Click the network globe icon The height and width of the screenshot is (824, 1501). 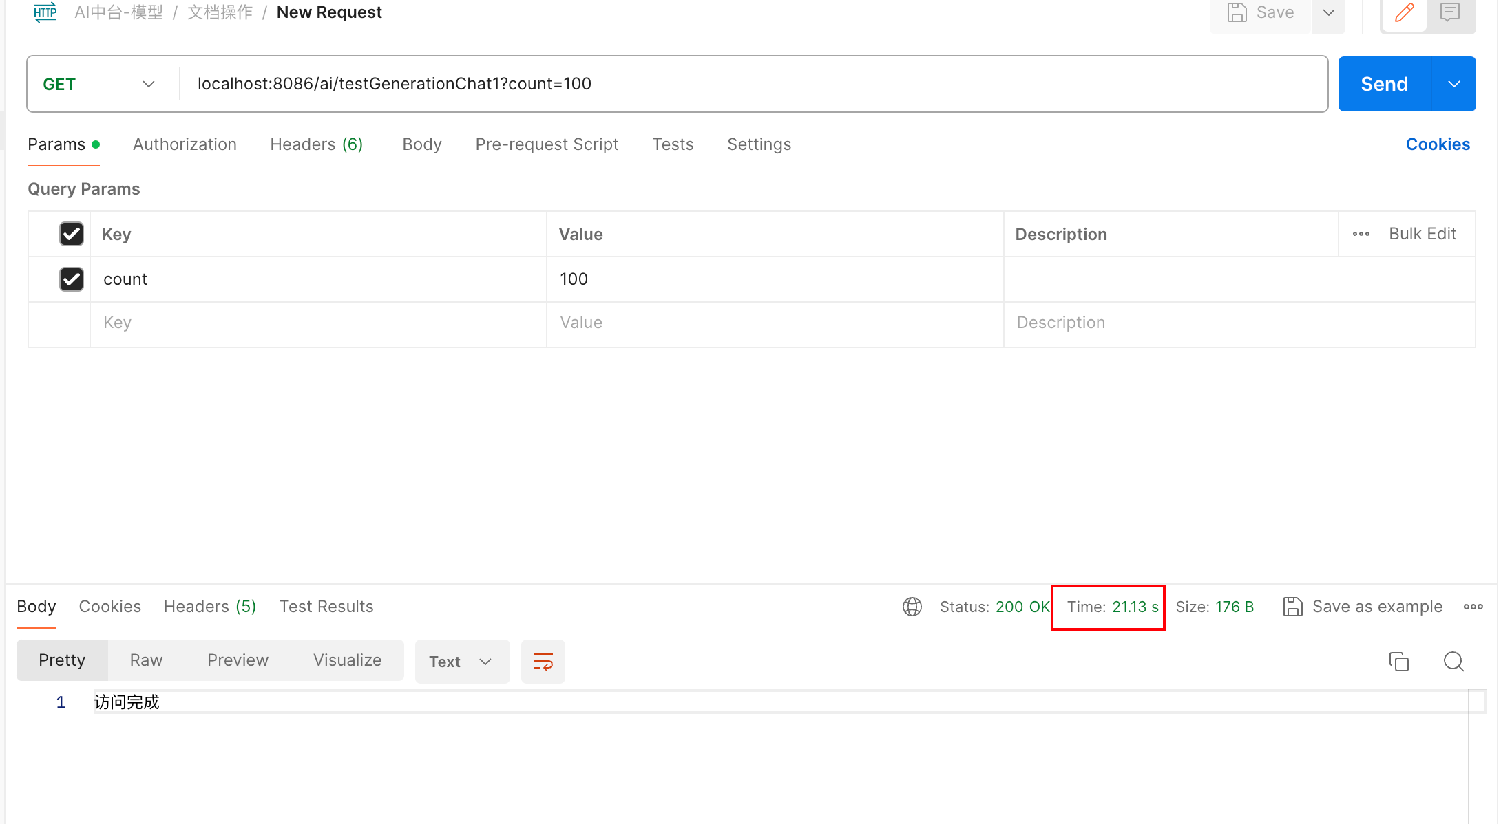point(912,607)
